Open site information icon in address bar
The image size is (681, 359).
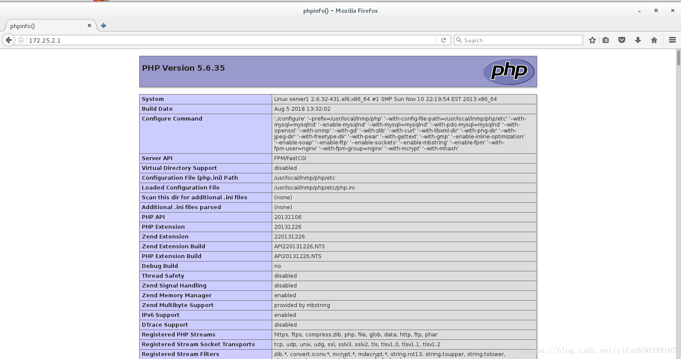click(21, 40)
